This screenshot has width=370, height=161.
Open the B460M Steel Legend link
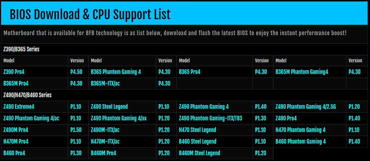coord(199,153)
